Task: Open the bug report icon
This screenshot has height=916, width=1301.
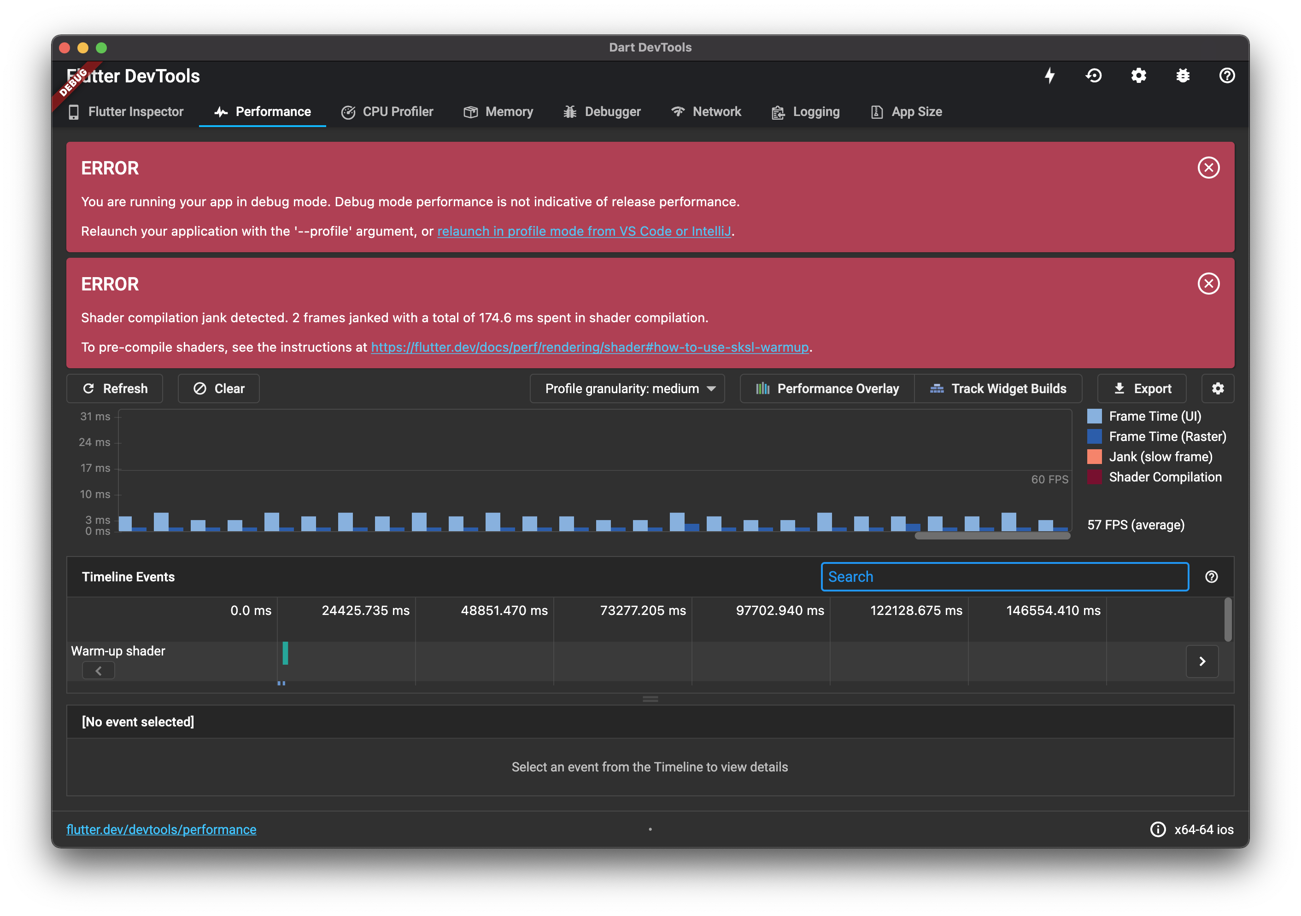Action: point(1183,75)
